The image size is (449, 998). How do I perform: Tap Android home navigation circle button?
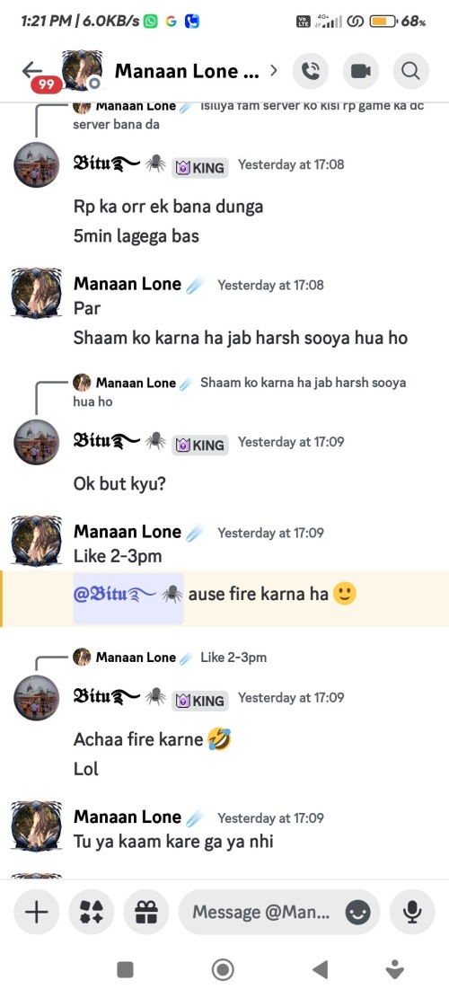223,970
